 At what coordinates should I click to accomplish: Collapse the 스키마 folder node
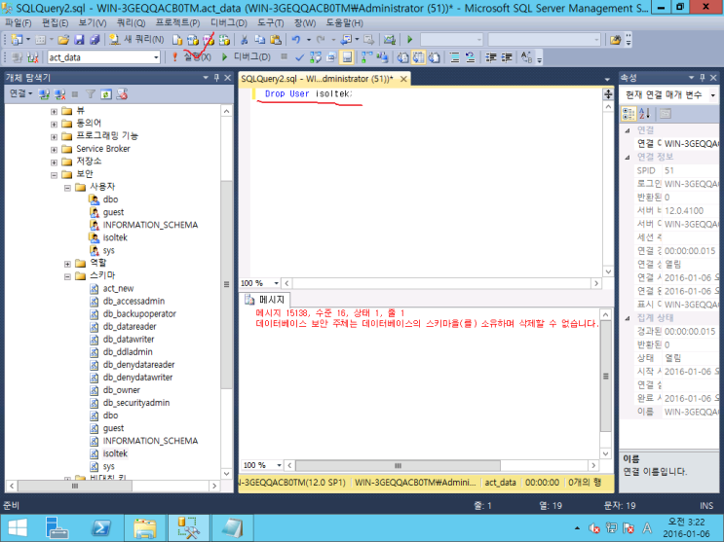pyautogui.click(x=67, y=276)
